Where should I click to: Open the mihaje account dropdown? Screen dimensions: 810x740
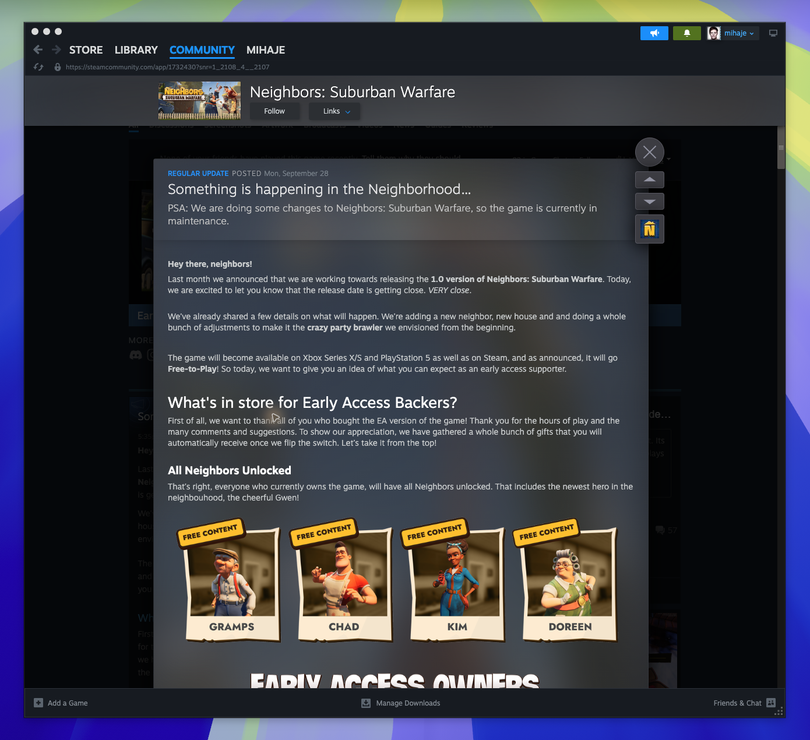pyautogui.click(x=739, y=33)
